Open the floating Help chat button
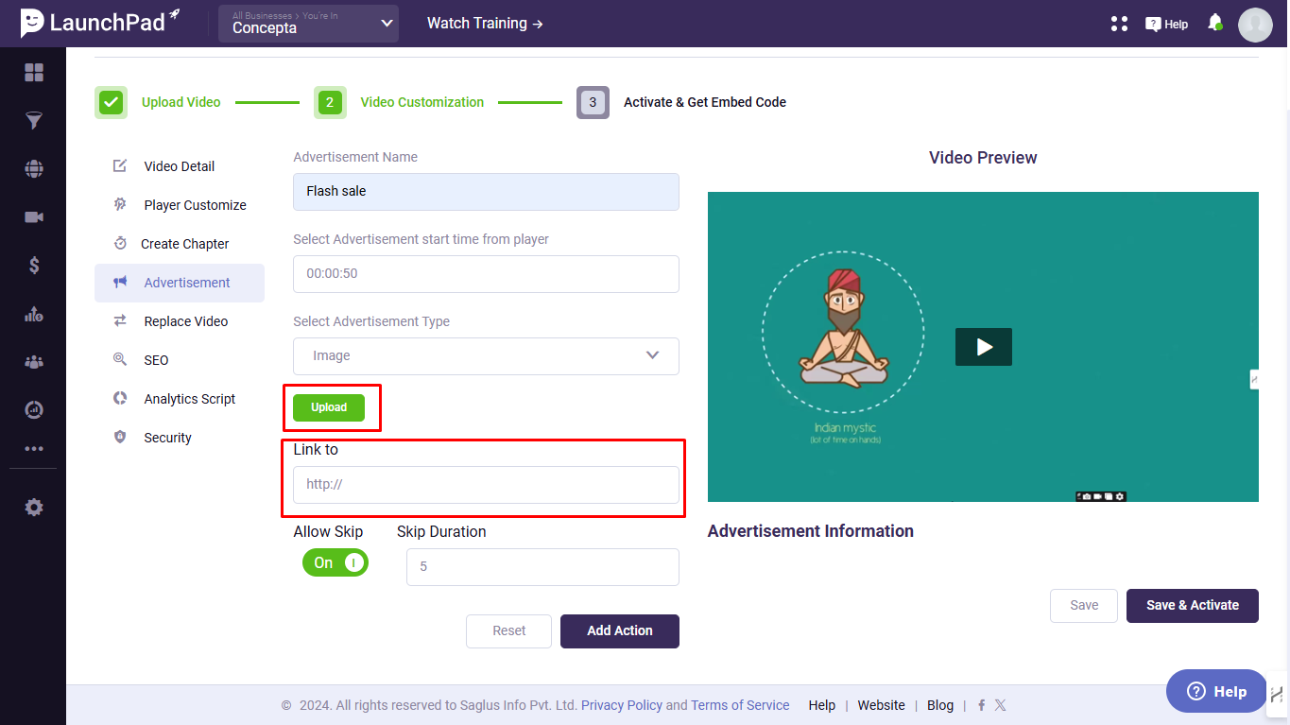The width and height of the screenshot is (1290, 725). [x=1216, y=691]
